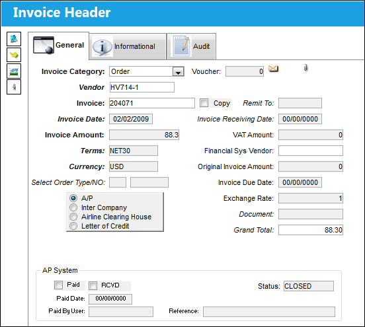Screen dimensions: 365x327
Task: Open the Audit tab
Action: point(192,46)
